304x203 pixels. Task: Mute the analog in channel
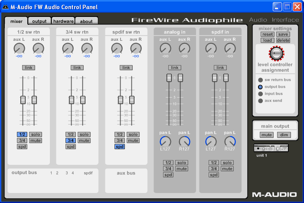pos(182,169)
